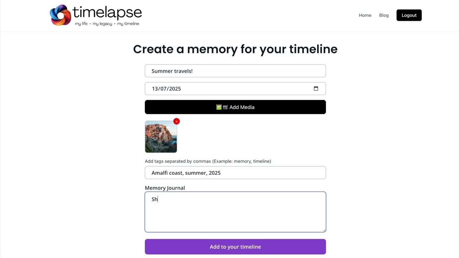Click the clapperboard emoji on Add Media
Image resolution: width=459 pixels, height=258 pixels.
tap(225, 107)
